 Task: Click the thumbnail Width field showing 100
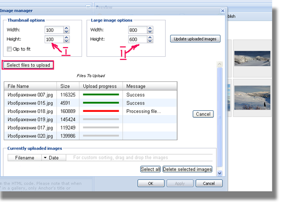(x=54, y=30)
